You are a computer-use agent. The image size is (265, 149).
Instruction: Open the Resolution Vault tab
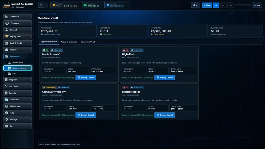(88, 42)
